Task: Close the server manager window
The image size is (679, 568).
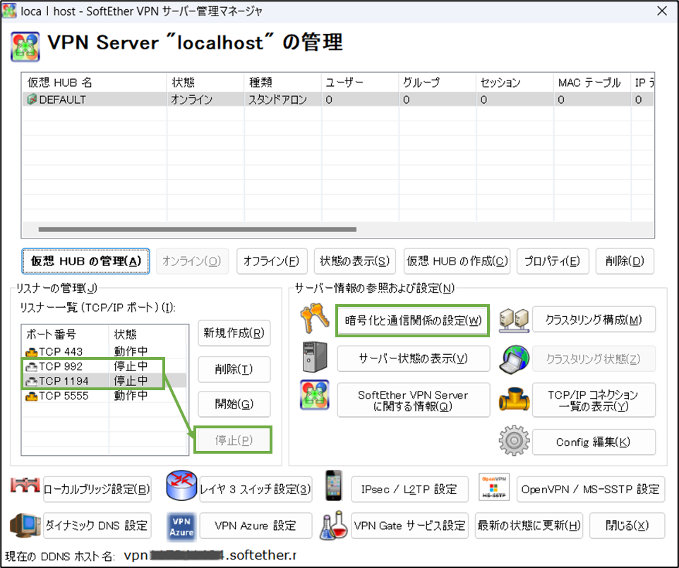Action: click(x=662, y=11)
